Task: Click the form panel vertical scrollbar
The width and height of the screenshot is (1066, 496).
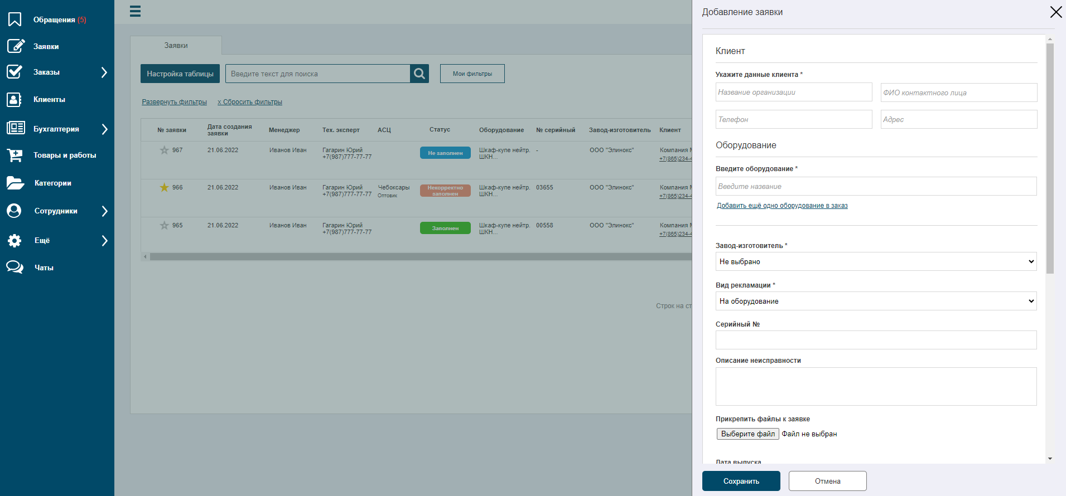Action: pyautogui.click(x=1050, y=159)
